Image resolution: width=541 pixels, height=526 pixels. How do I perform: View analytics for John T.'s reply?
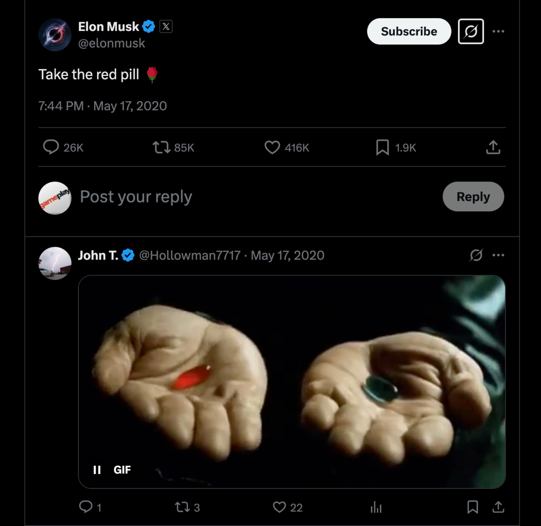(x=376, y=507)
